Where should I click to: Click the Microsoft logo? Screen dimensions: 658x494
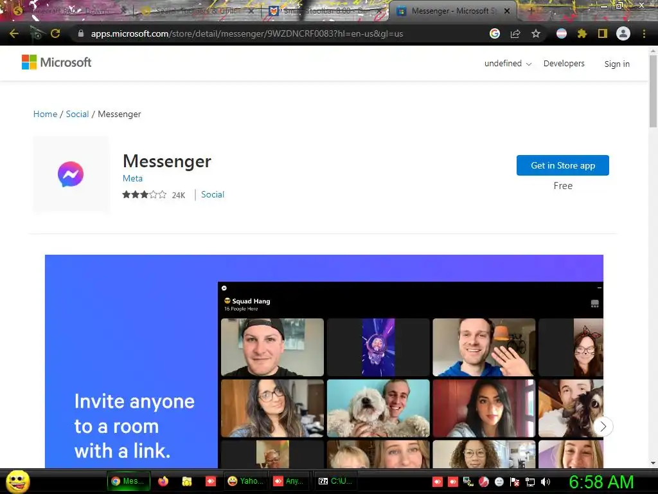click(x=57, y=62)
